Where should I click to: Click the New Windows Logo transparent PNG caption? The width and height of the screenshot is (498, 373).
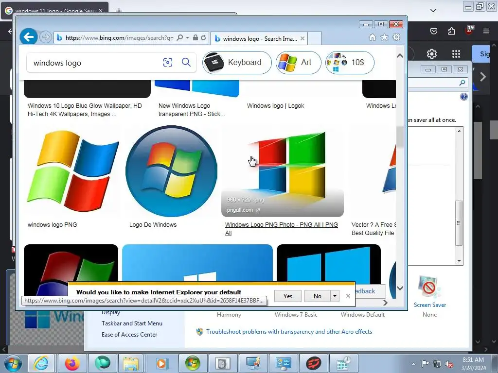(x=192, y=110)
